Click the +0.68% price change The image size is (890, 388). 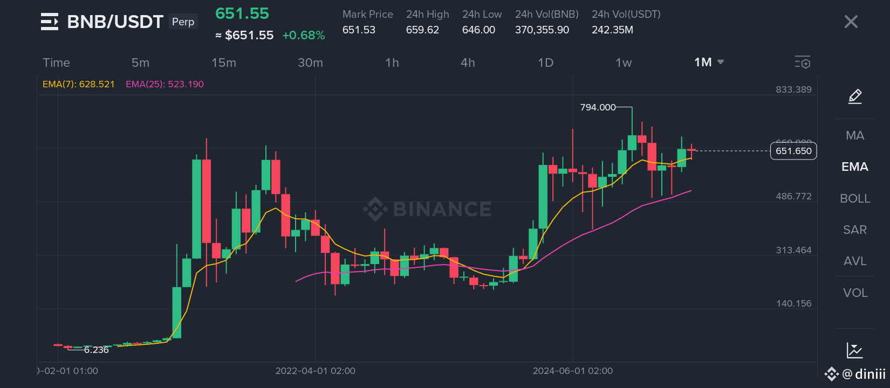click(x=304, y=36)
